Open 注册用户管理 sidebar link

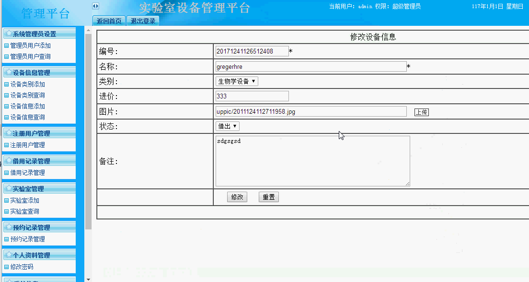click(x=28, y=145)
